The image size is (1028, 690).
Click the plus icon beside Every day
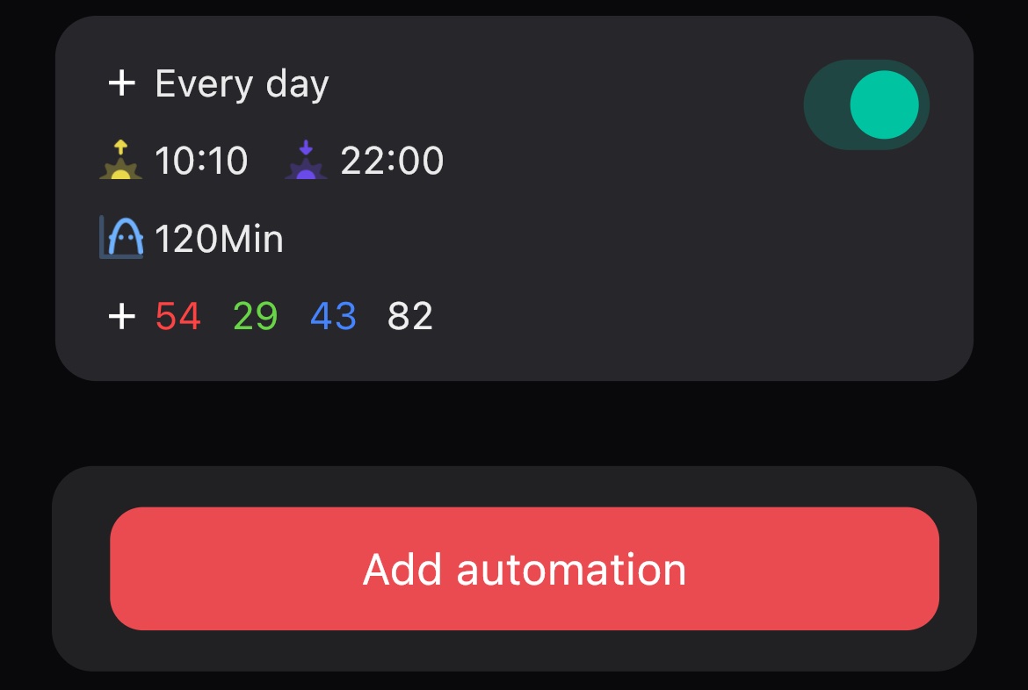click(x=121, y=84)
